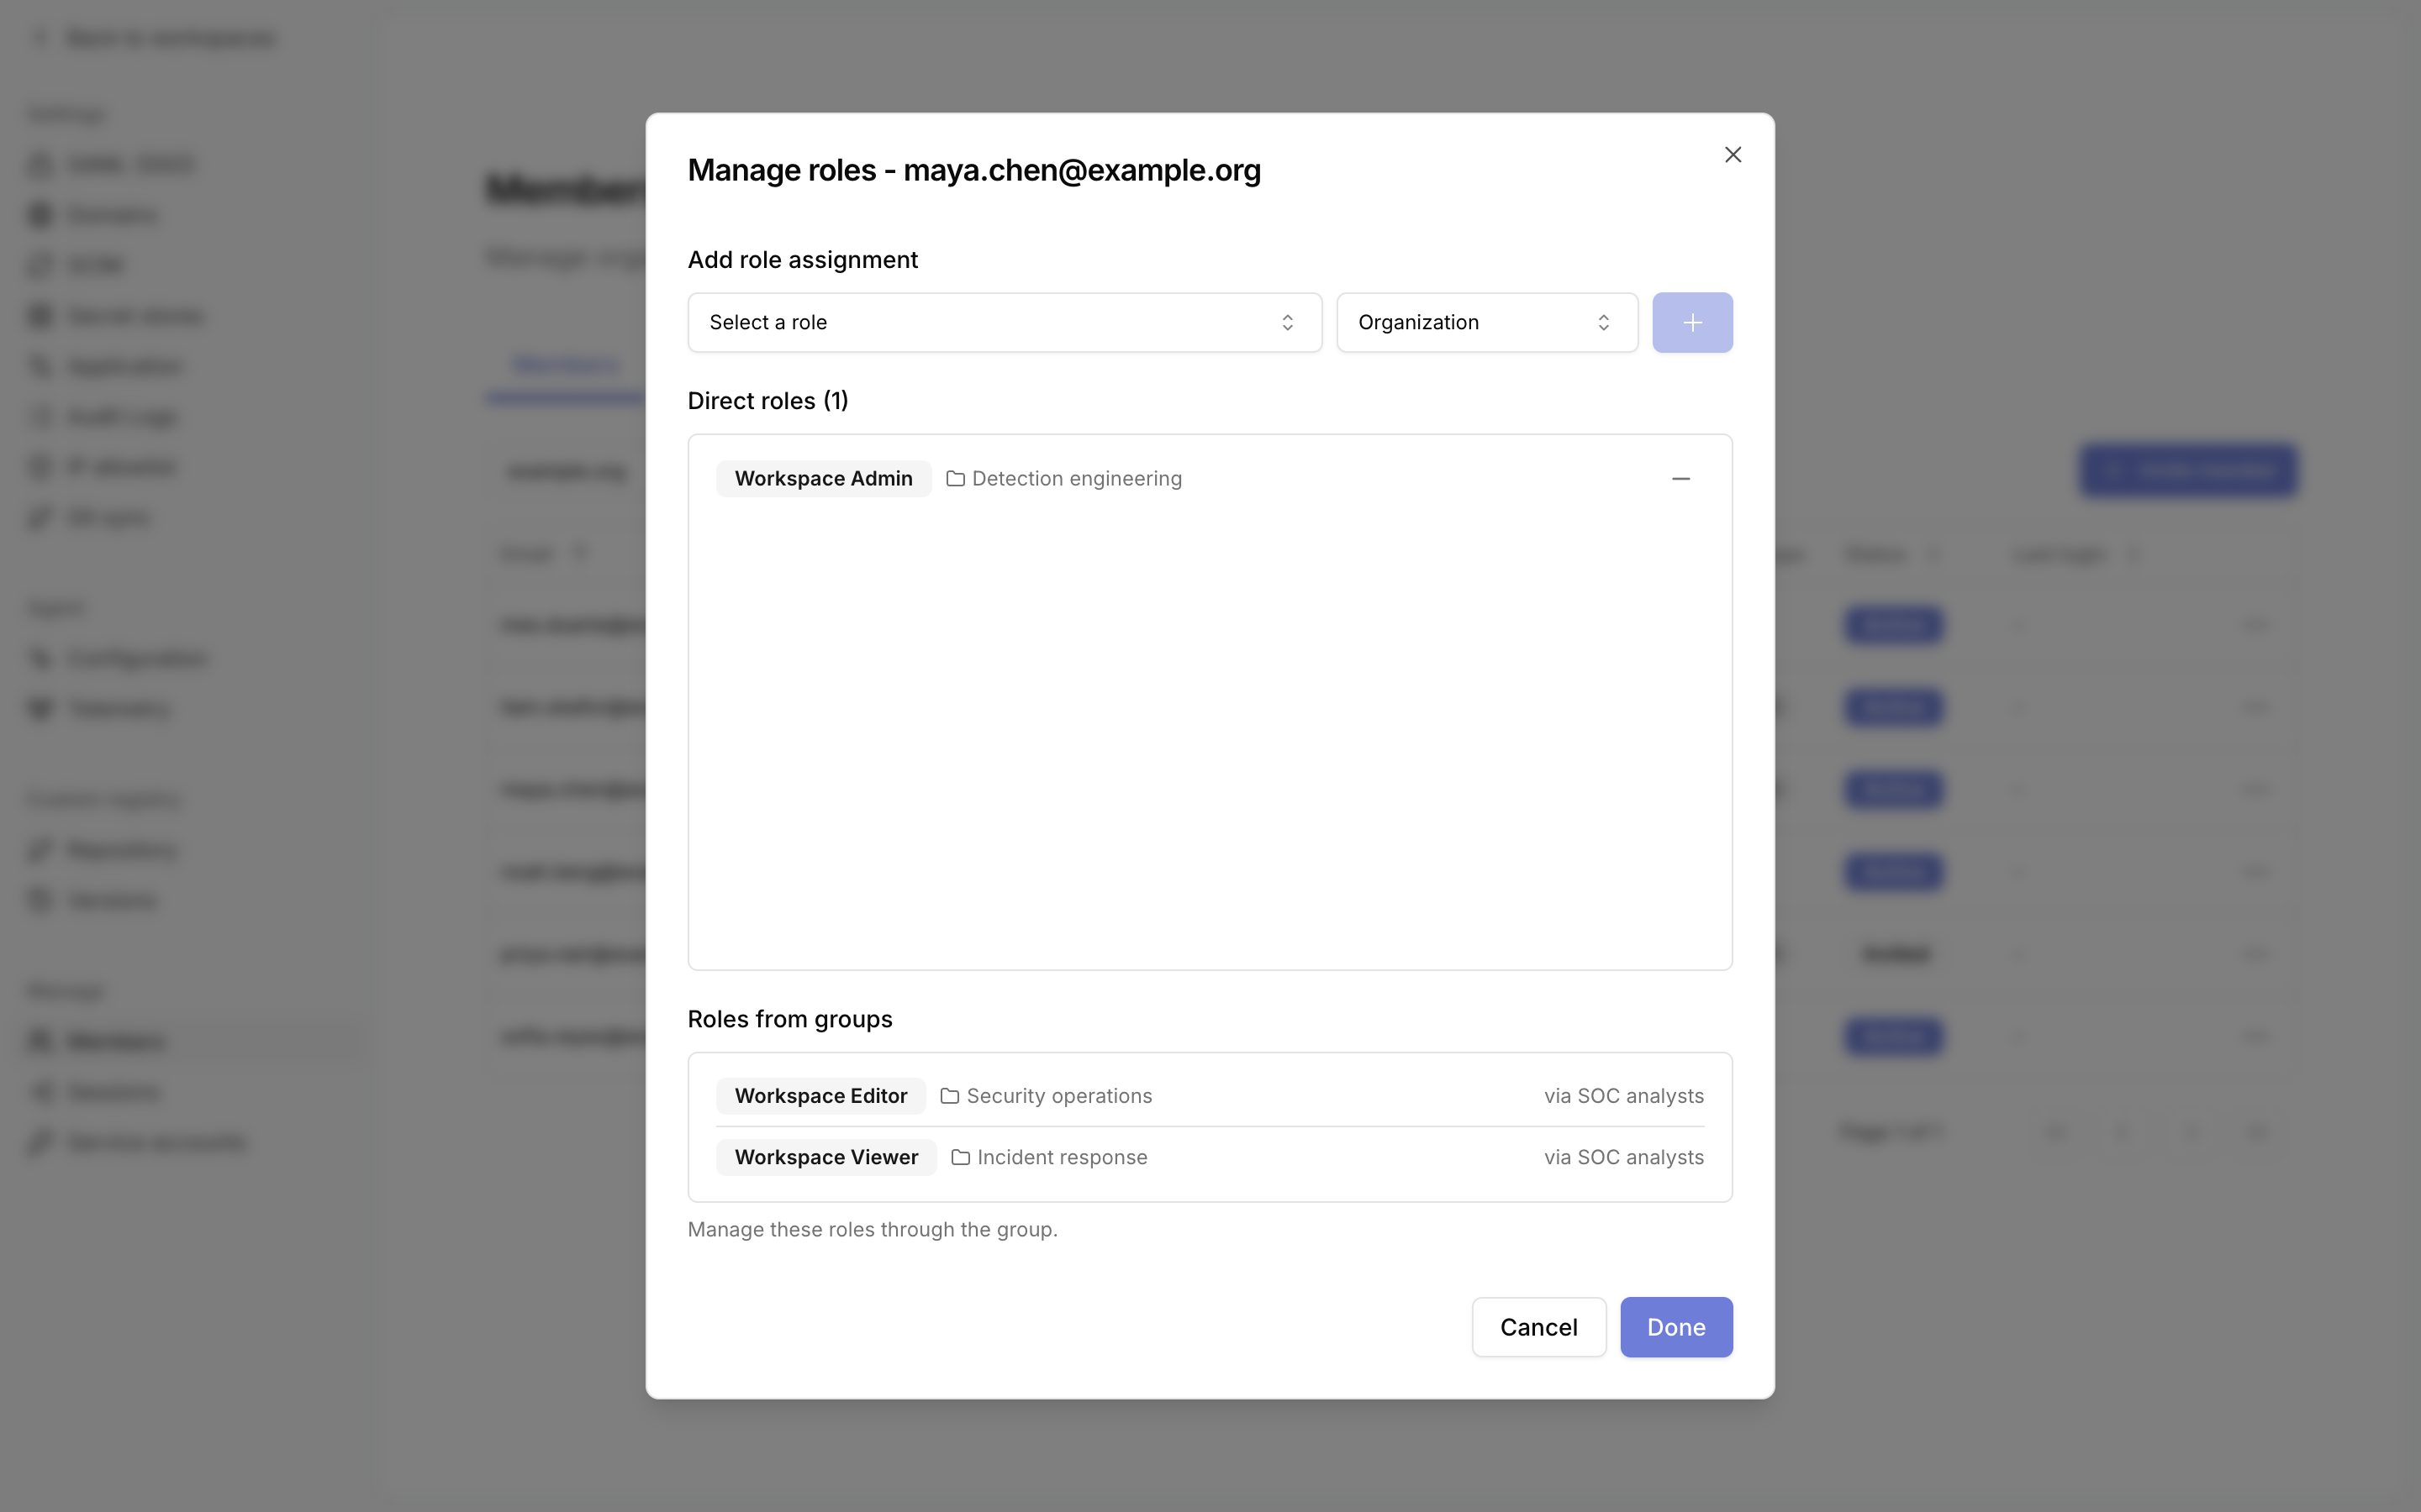Remove the Workspace Admin direct role

(x=1680, y=479)
